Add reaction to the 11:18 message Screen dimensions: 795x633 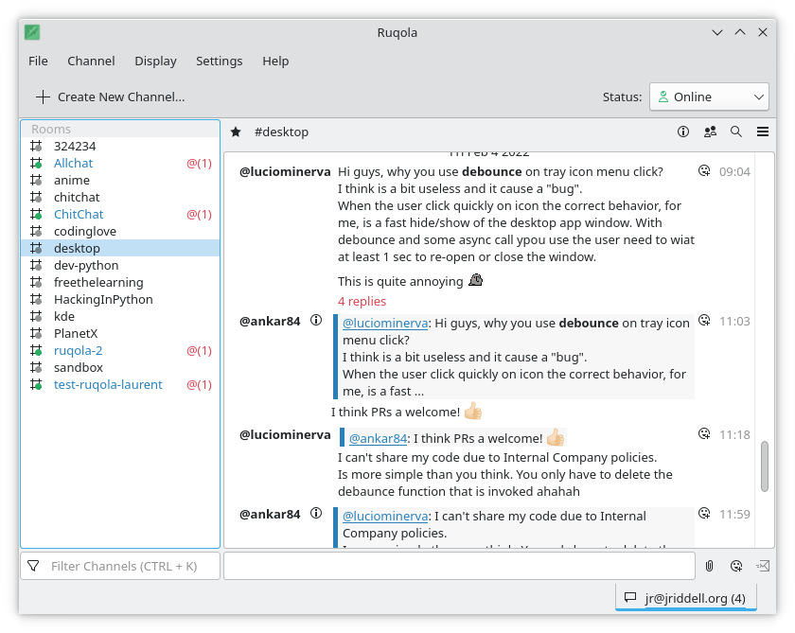704,434
